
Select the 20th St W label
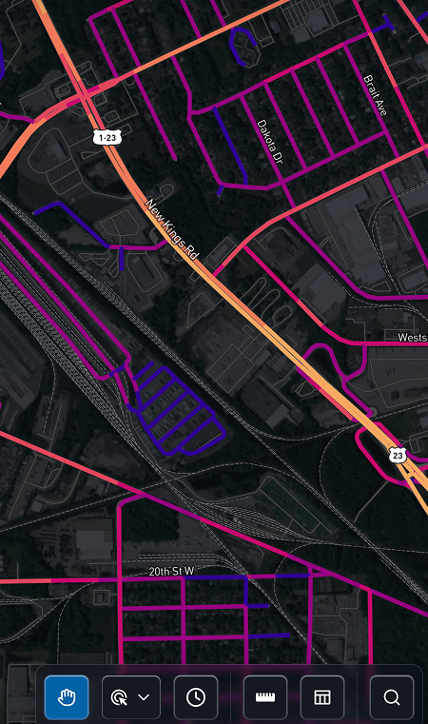[171, 571]
